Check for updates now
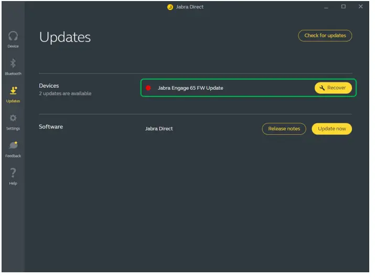The height and width of the screenshot is (277, 375). [325, 36]
